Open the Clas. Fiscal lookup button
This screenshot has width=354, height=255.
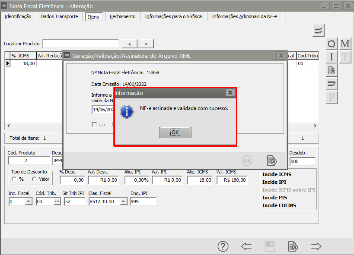(x=124, y=201)
